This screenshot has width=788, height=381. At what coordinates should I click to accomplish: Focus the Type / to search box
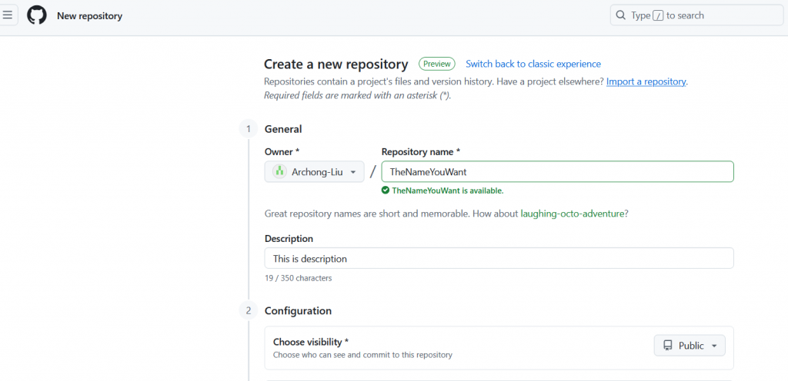696,15
